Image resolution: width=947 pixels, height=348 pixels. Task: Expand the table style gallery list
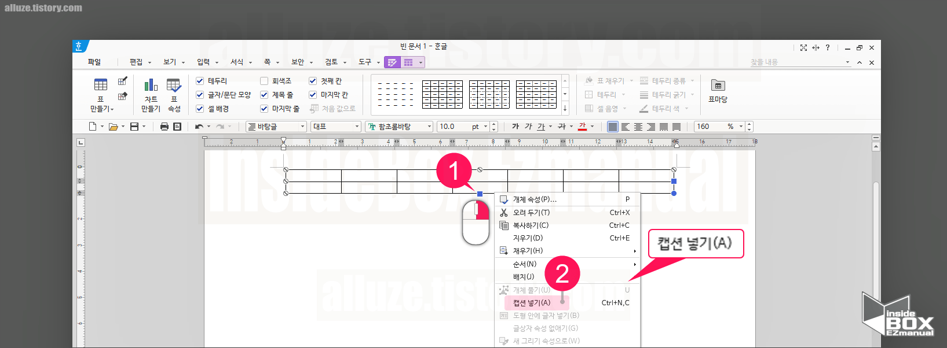point(565,108)
